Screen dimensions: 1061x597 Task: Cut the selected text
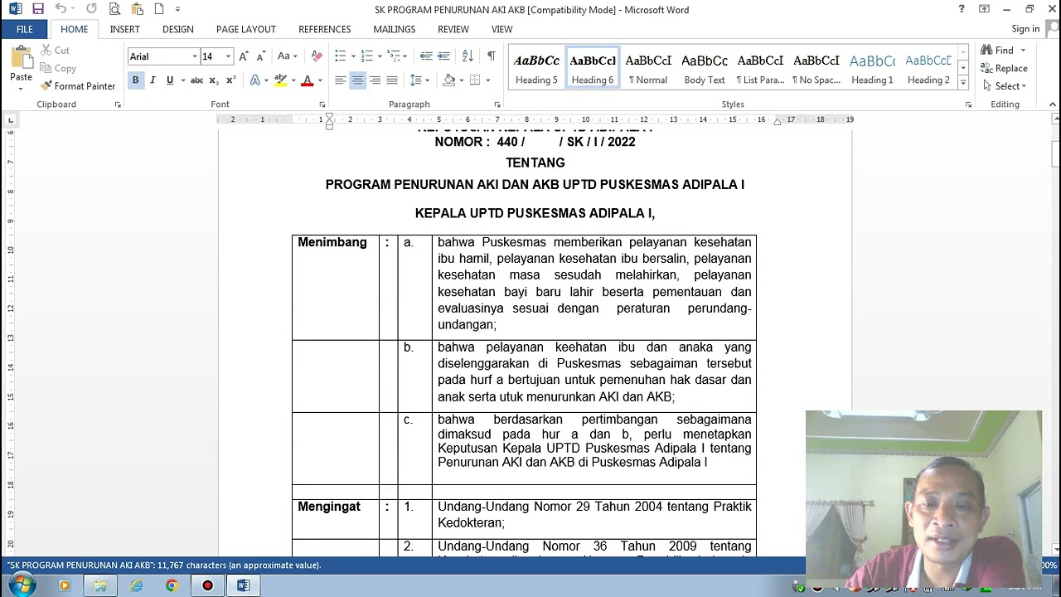(56, 51)
